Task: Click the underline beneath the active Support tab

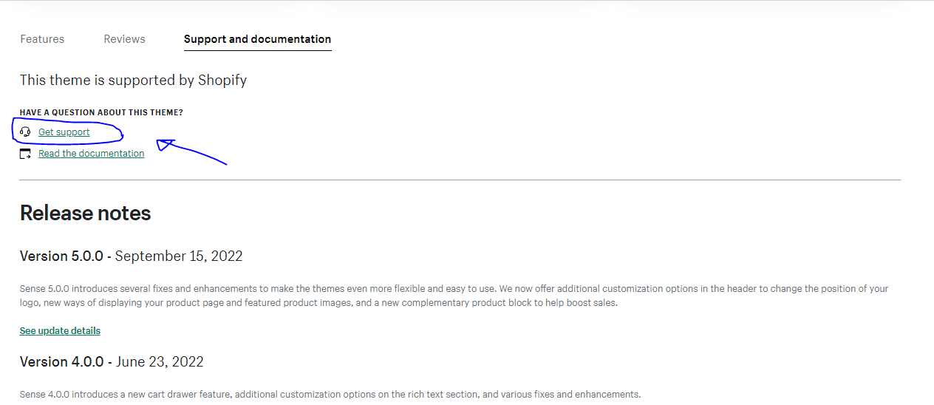Action: pos(257,50)
